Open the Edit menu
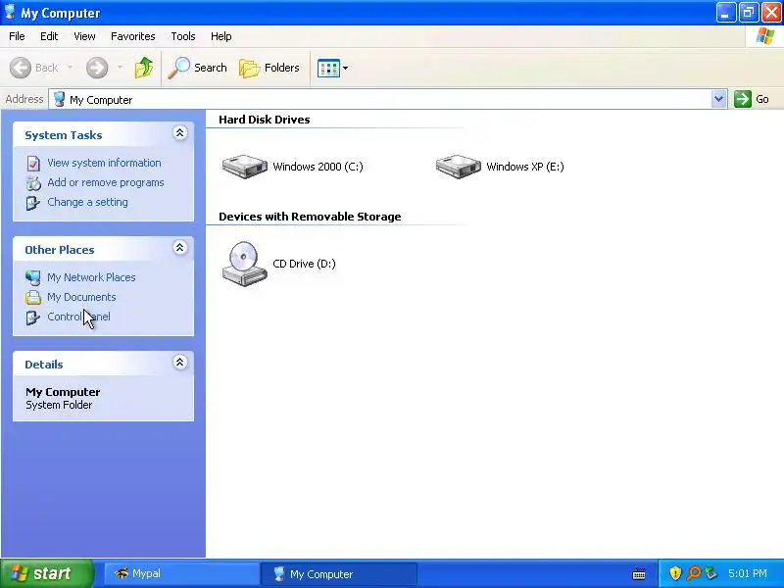 (x=49, y=36)
